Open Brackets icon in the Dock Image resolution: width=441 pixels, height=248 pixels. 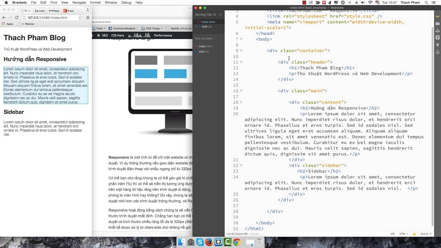pos(218,242)
